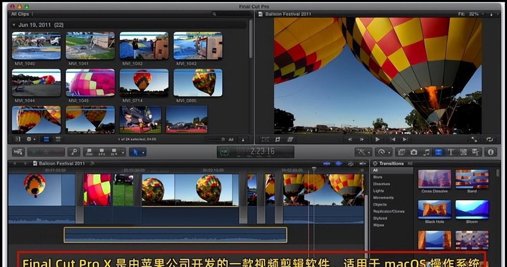
Task: Toggle audio skimming in timeline
Action: (338, 164)
